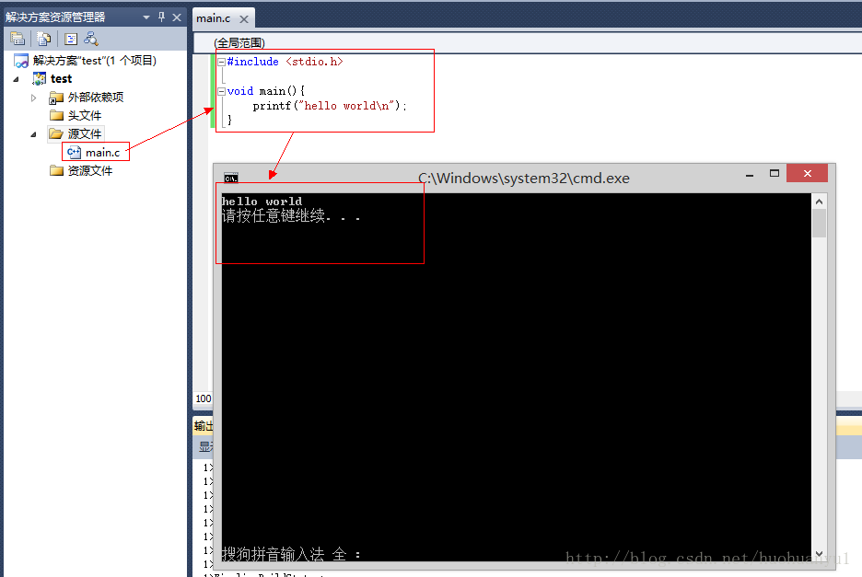Click cmd.exe scrollbar up arrow
Image resolution: width=862 pixels, height=577 pixels.
coord(819,202)
